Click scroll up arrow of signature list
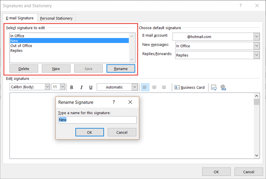Screen dimensions: 266x179 132,36
